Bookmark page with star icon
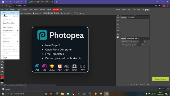Image resolution: width=170 pixels, height=96 pixels. [160, 6]
